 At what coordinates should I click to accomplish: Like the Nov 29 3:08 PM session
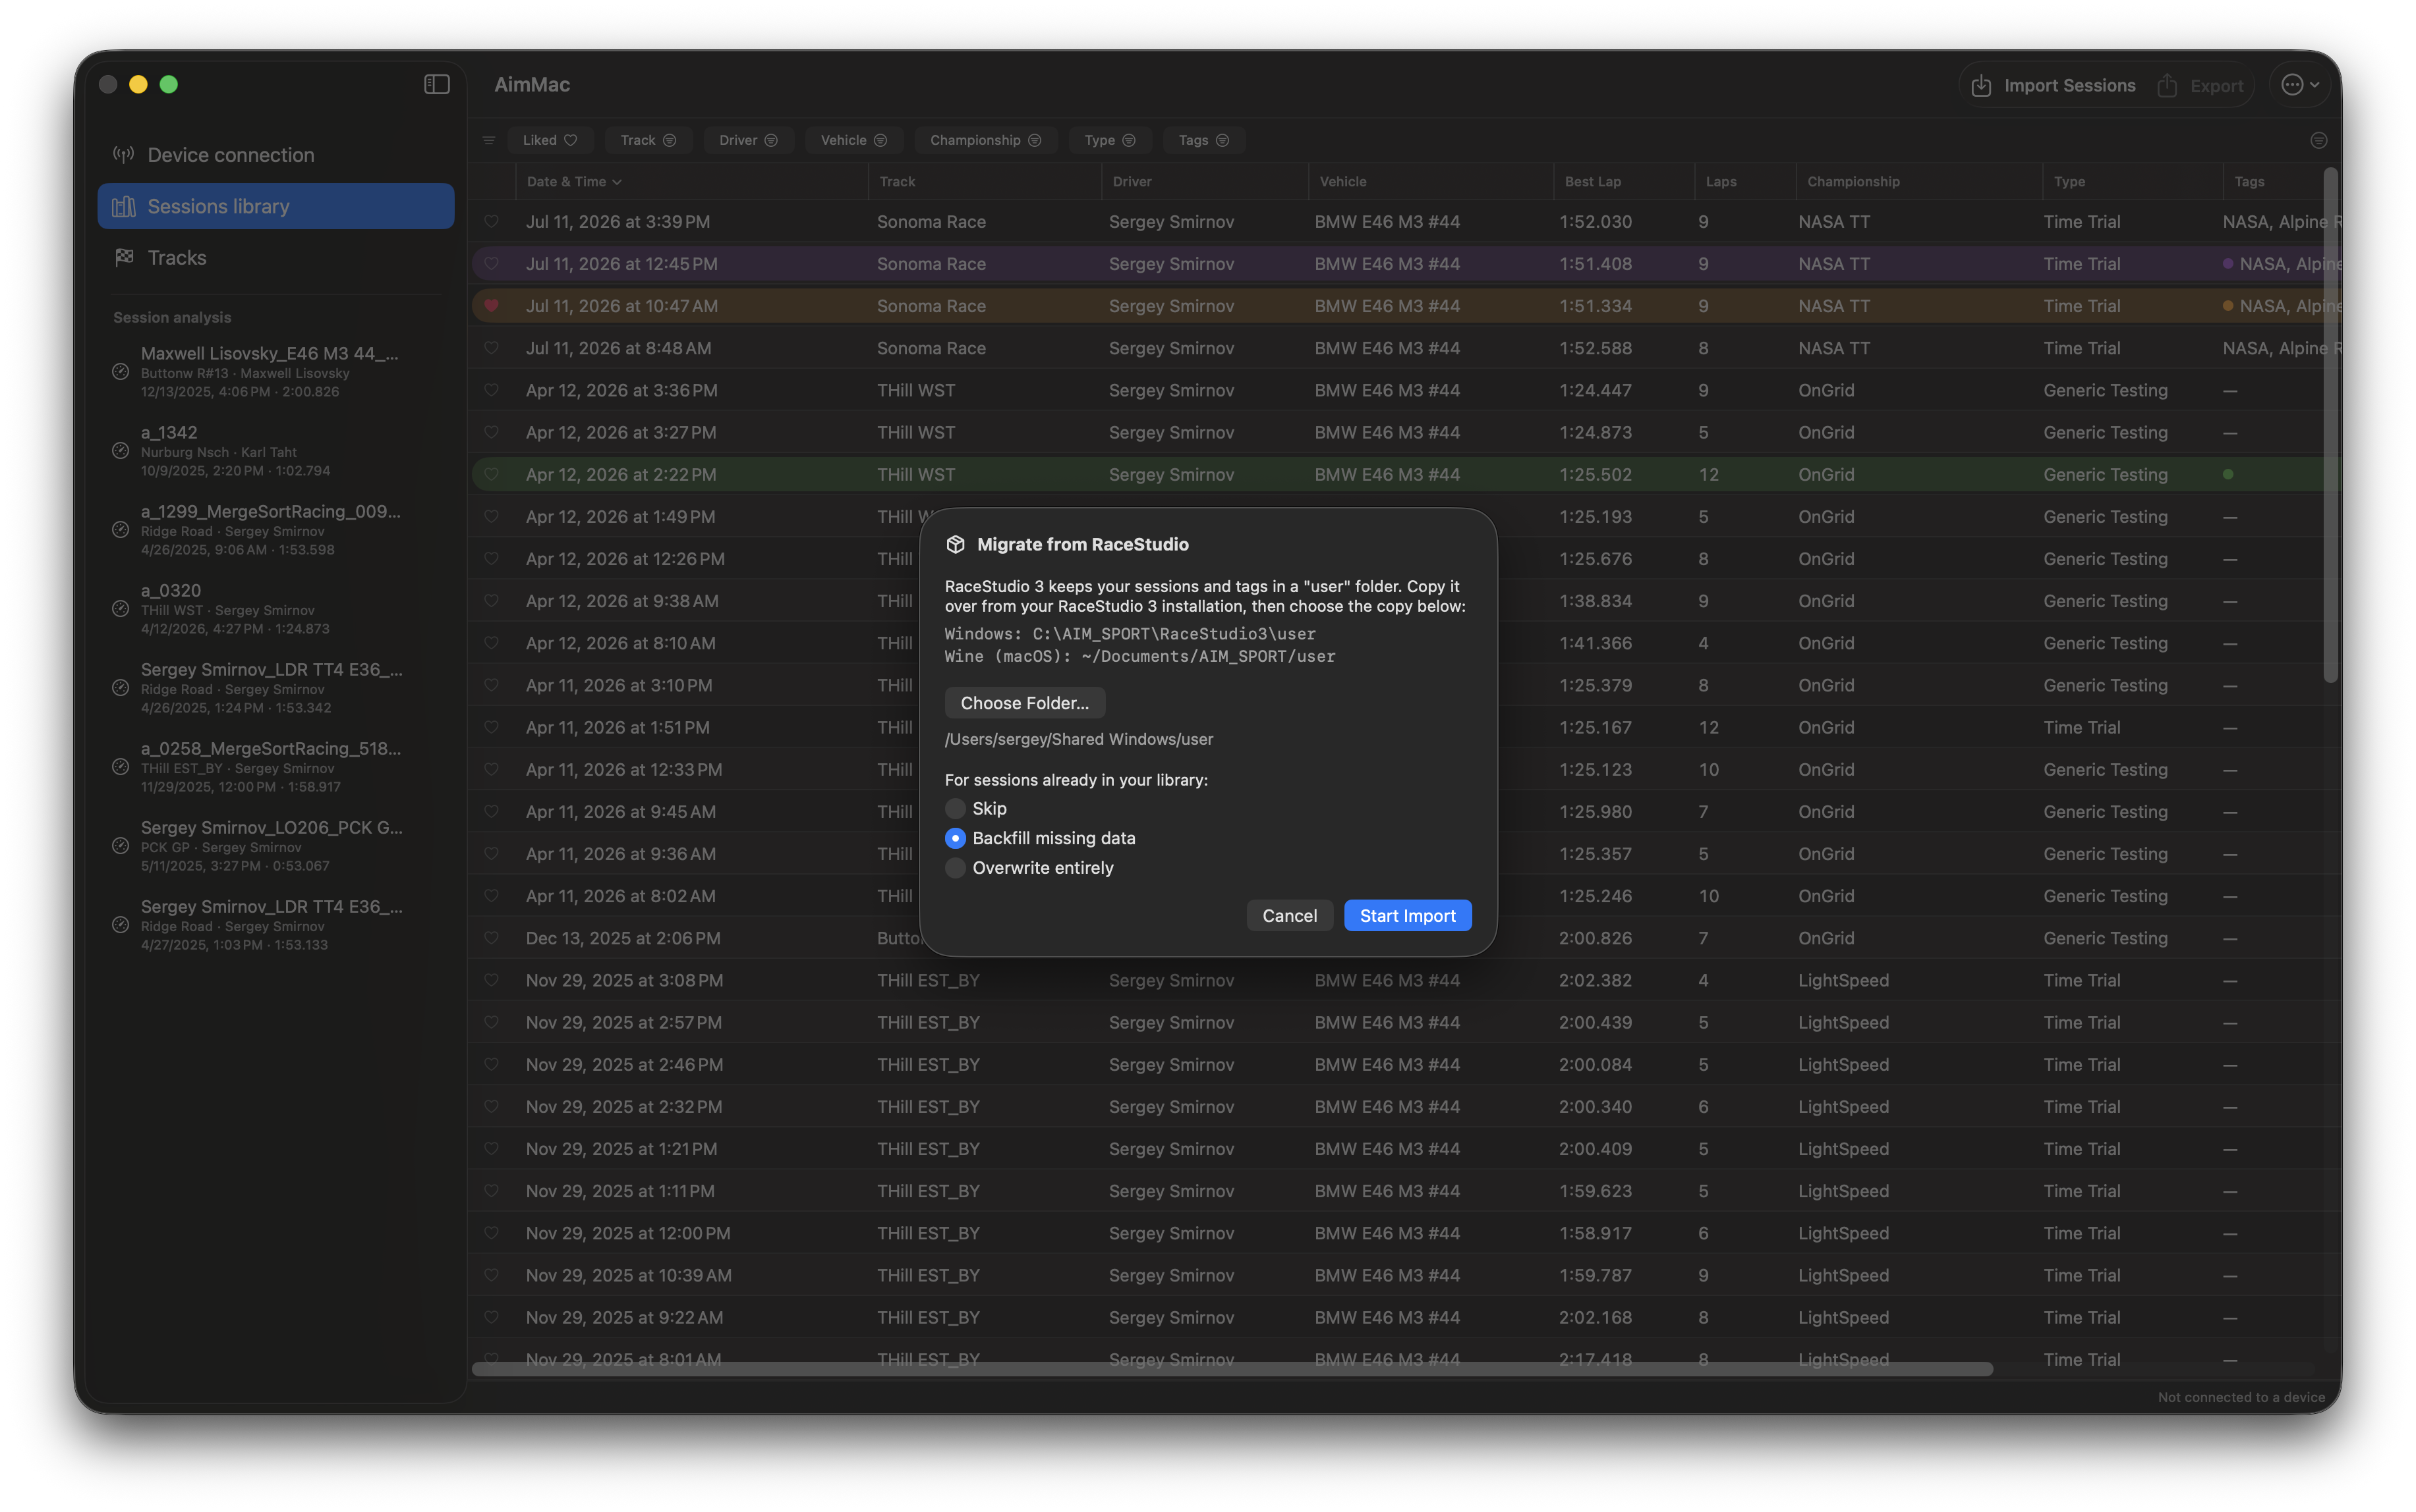[x=492, y=980]
